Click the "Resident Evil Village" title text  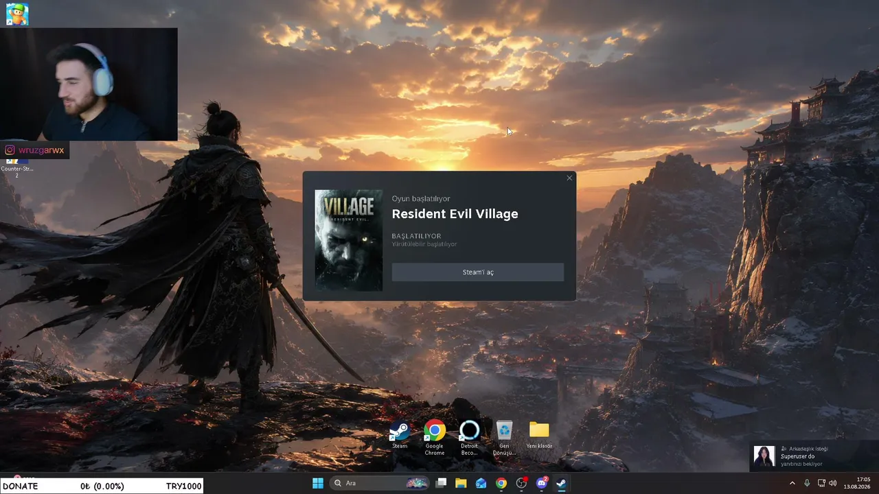[455, 214]
